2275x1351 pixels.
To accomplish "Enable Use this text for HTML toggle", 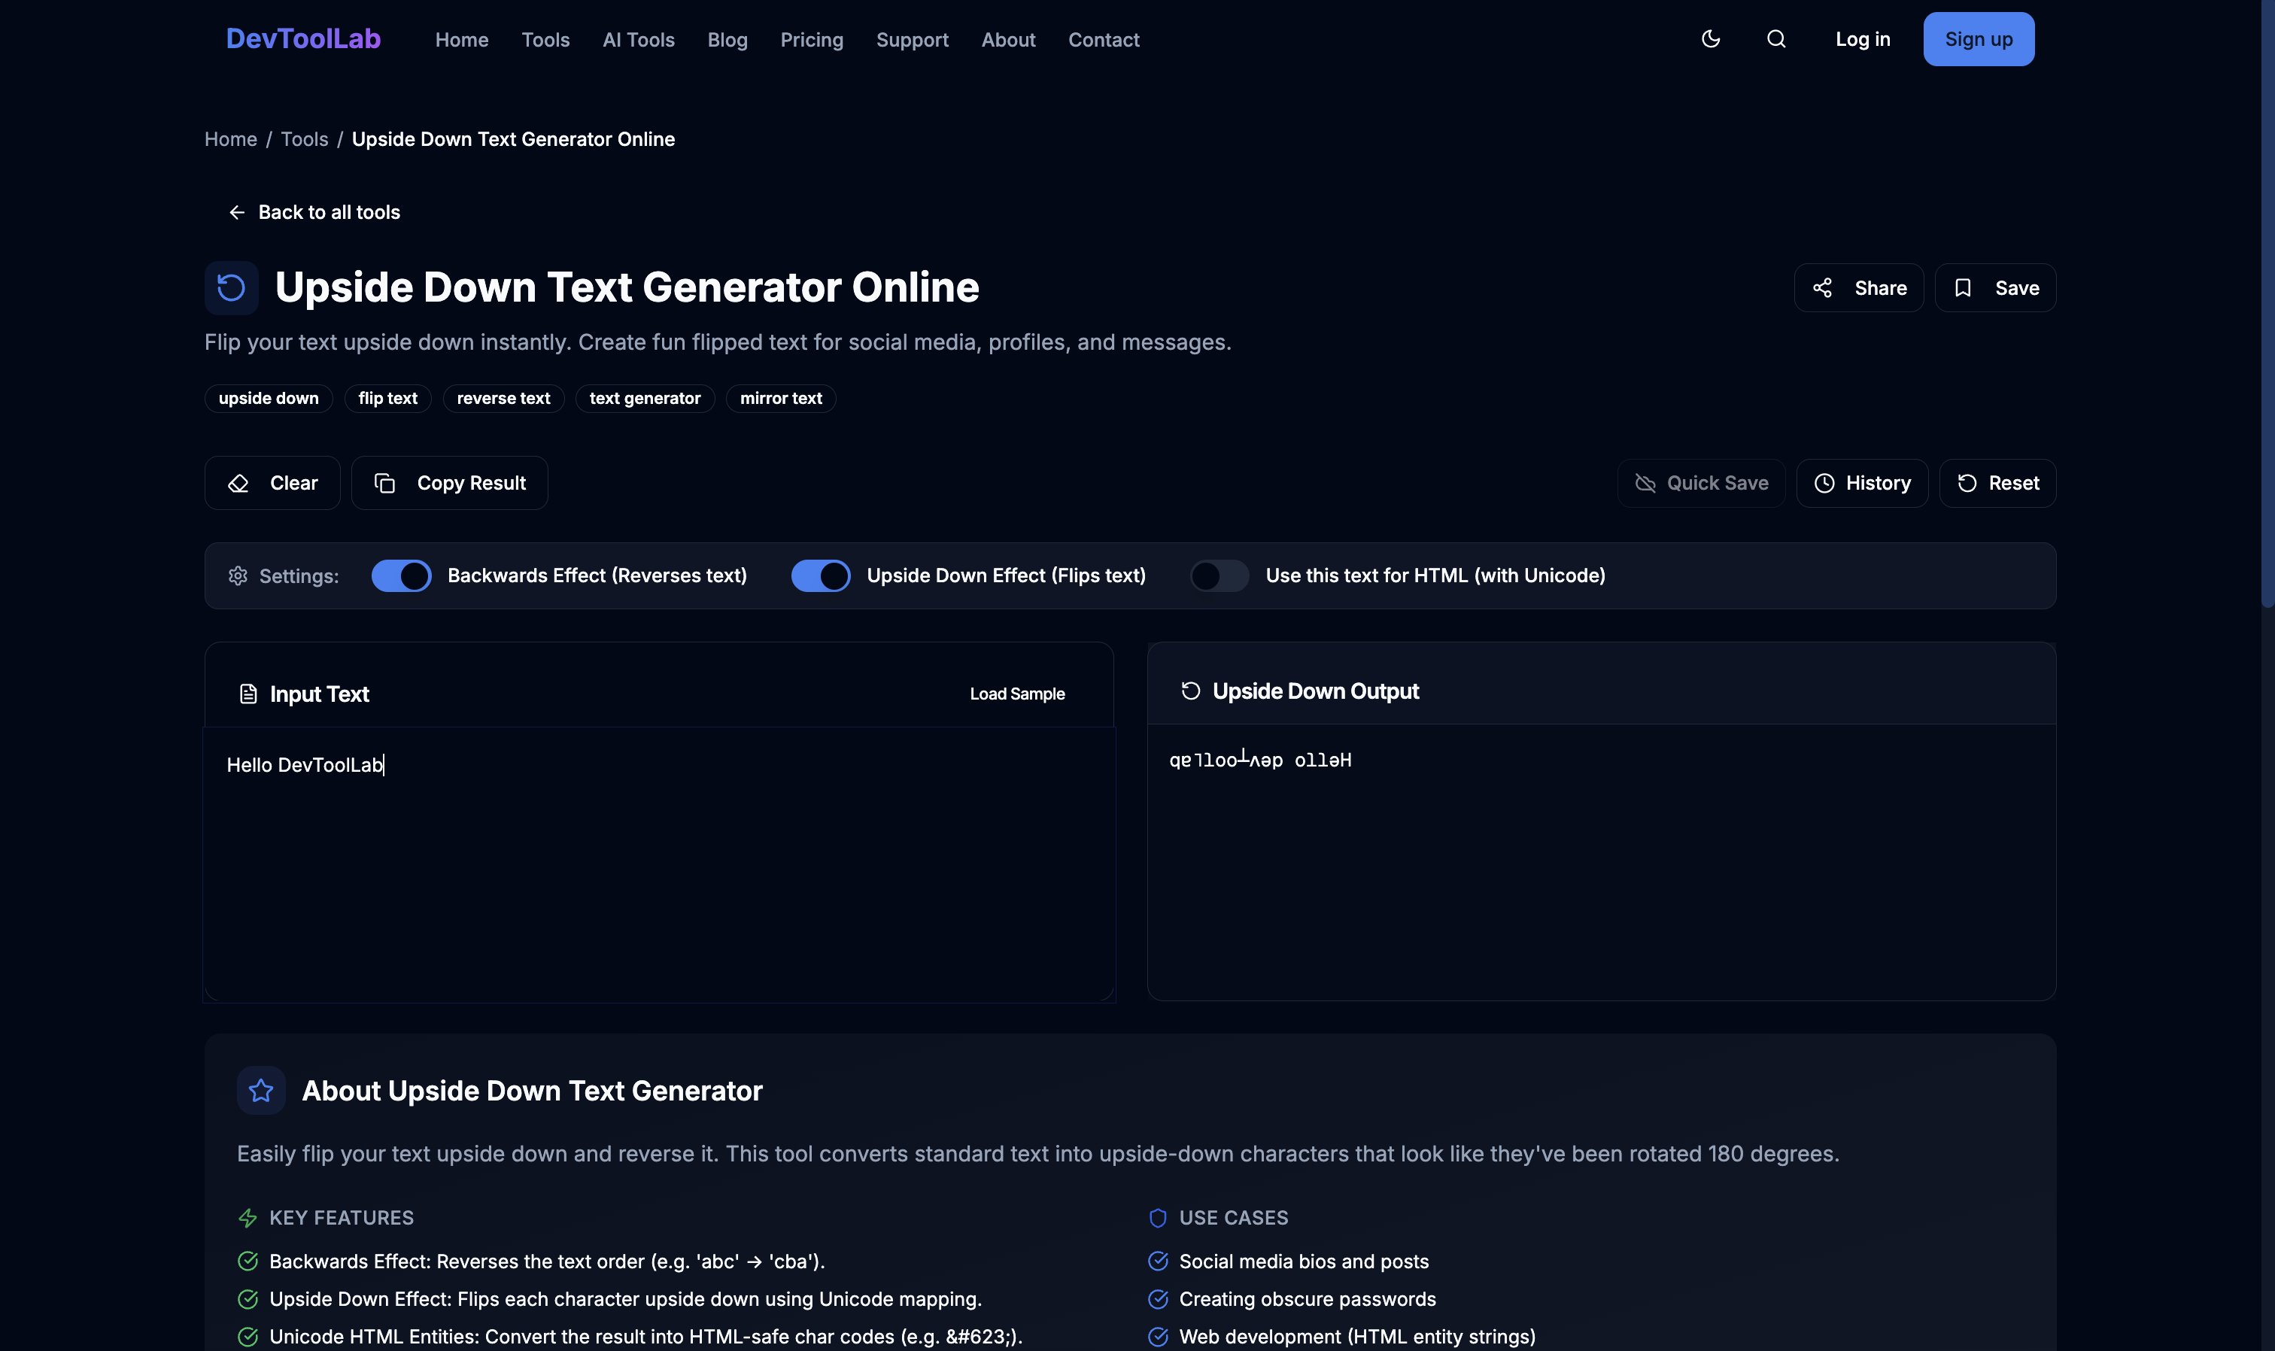I will pyautogui.click(x=1219, y=576).
